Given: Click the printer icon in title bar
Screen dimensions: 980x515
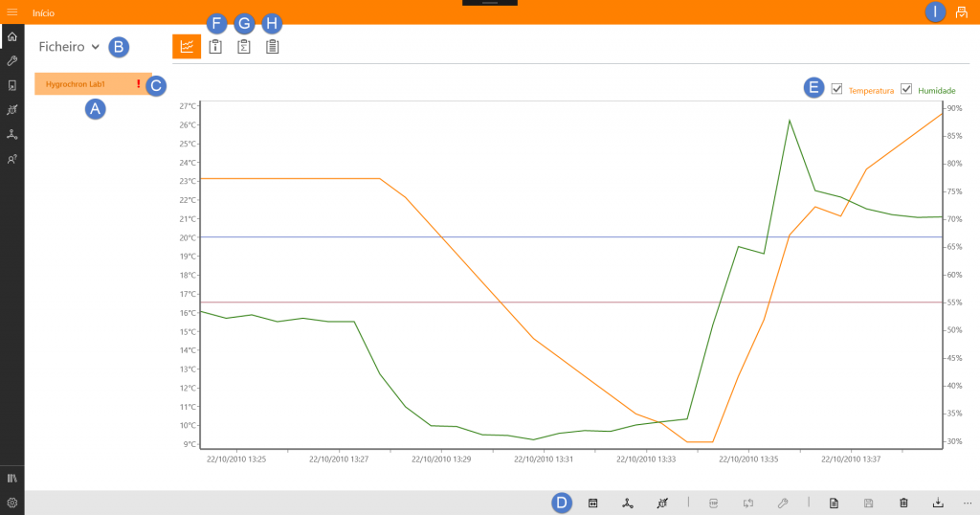Looking at the screenshot, I should click(x=962, y=12).
